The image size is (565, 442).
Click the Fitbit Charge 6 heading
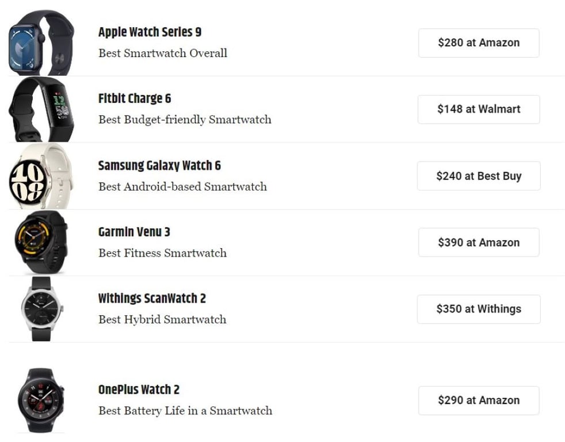coord(135,98)
